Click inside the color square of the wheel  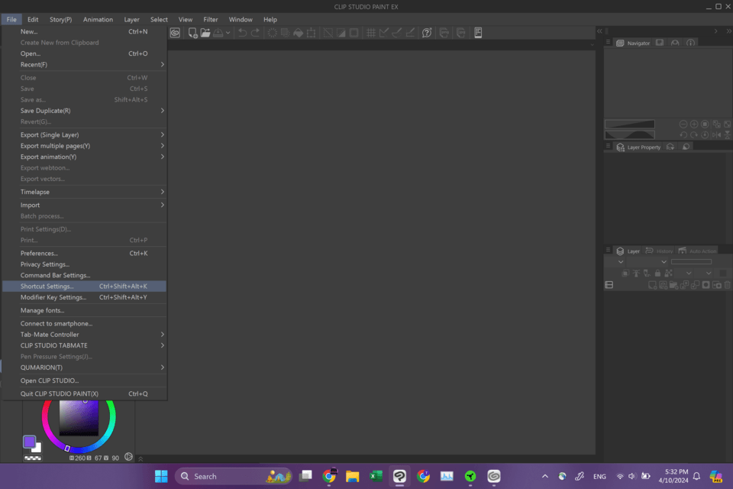pyautogui.click(x=79, y=418)
